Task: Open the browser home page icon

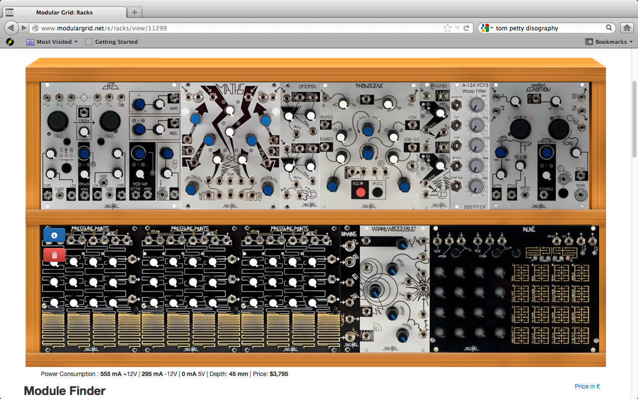Action: coord(627,28)
